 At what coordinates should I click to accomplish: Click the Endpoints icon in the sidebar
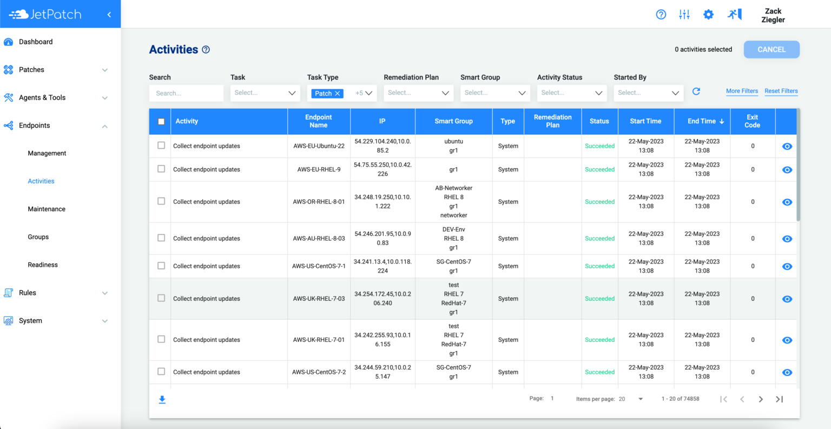click(9, 125)
